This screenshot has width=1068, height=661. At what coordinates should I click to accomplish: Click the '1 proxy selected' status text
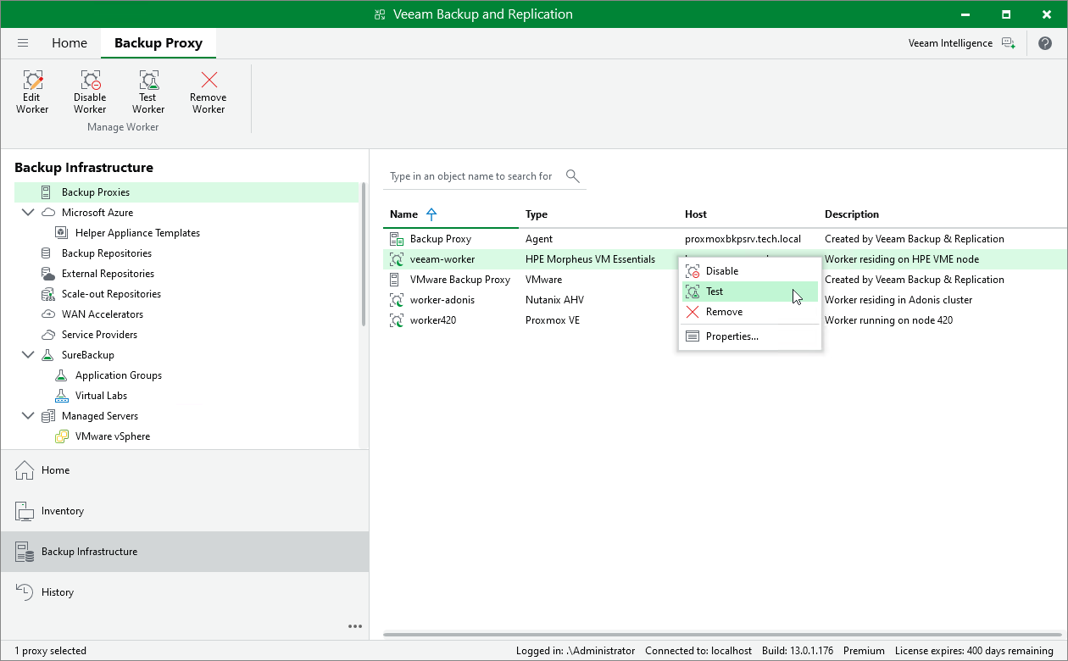pyautogui.click(x=50, y=651)
